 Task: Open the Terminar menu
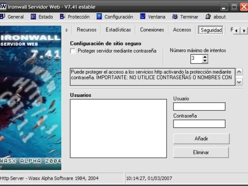(x=189, y=17)
